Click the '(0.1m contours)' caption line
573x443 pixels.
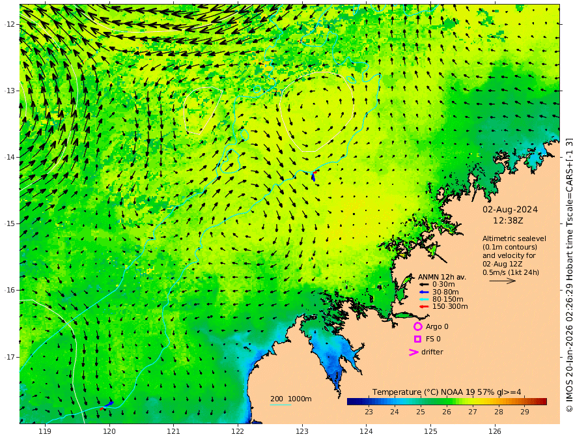(x=510, y=248)
